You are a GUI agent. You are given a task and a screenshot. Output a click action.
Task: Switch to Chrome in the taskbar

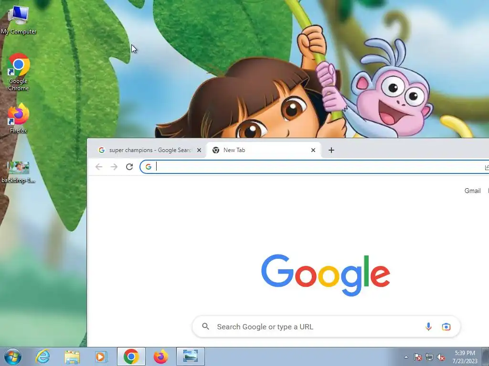[131, 356]
